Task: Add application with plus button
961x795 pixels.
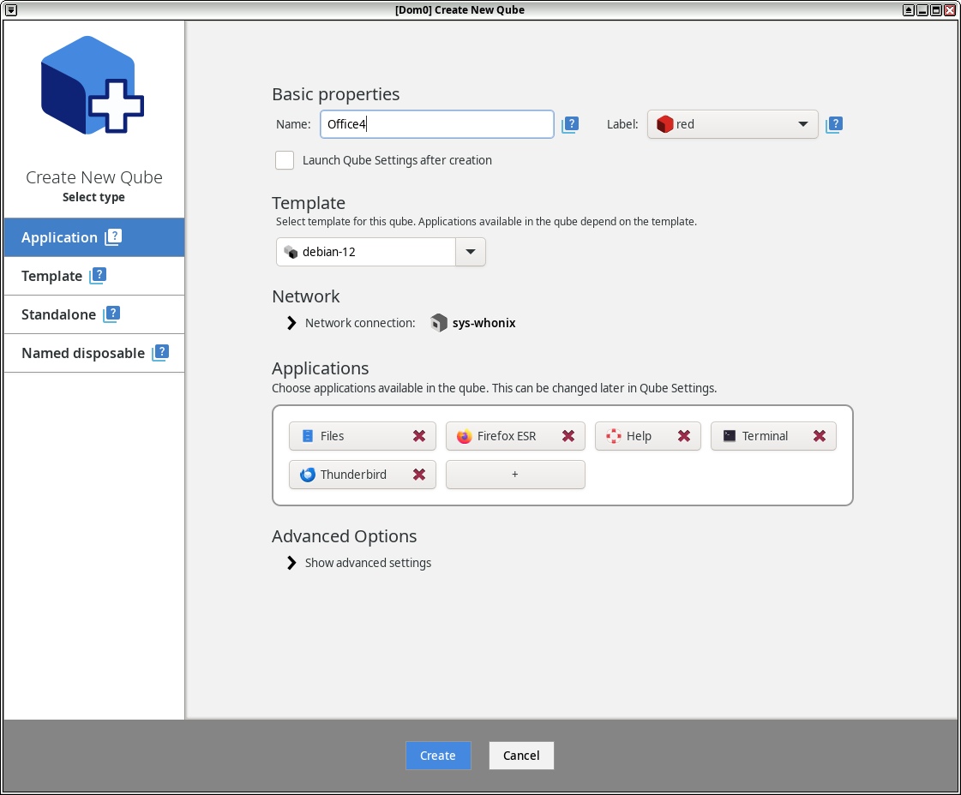Action: (x=515, y=475)
